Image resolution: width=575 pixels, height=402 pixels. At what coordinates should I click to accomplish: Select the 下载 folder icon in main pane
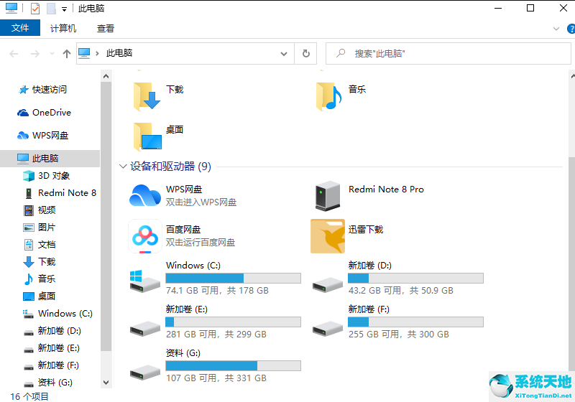click(147, 96)
